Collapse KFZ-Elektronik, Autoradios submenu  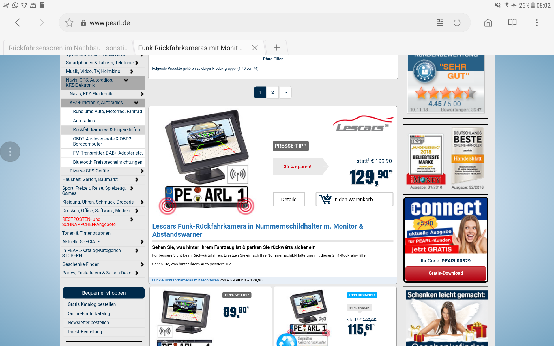[136, 103]
